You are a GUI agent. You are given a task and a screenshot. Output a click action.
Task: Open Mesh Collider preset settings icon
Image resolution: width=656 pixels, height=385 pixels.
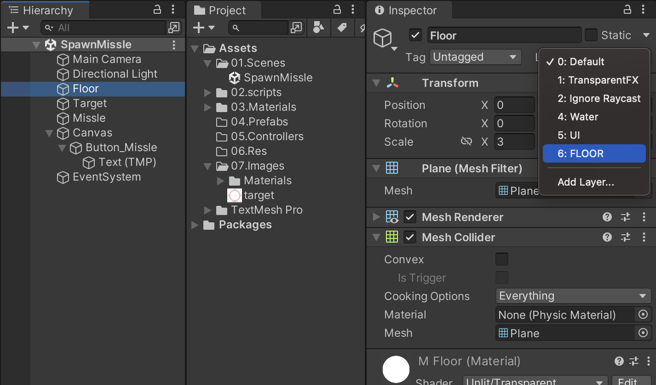[626, 238]
